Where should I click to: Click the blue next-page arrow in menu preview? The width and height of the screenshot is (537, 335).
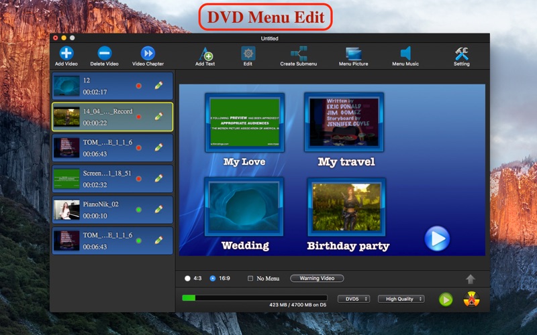(438, 239)
